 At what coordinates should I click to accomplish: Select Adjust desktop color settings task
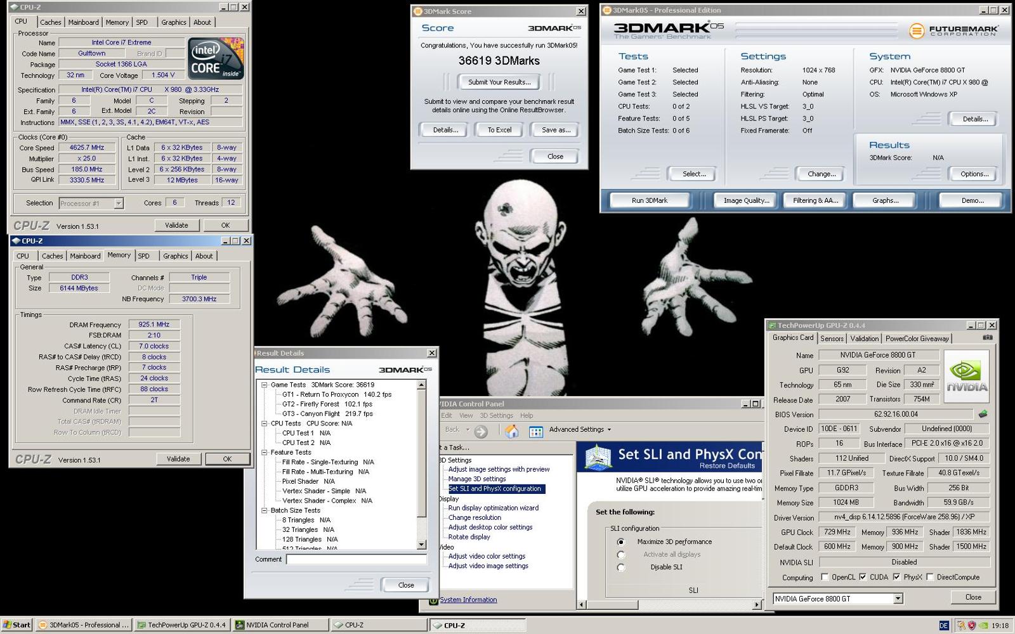click(x=490, y=527)
